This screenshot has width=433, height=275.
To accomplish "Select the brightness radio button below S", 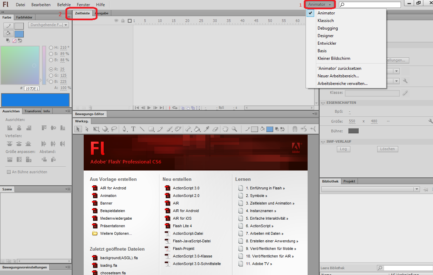I will pyautogui.click(x=51, y=60).
